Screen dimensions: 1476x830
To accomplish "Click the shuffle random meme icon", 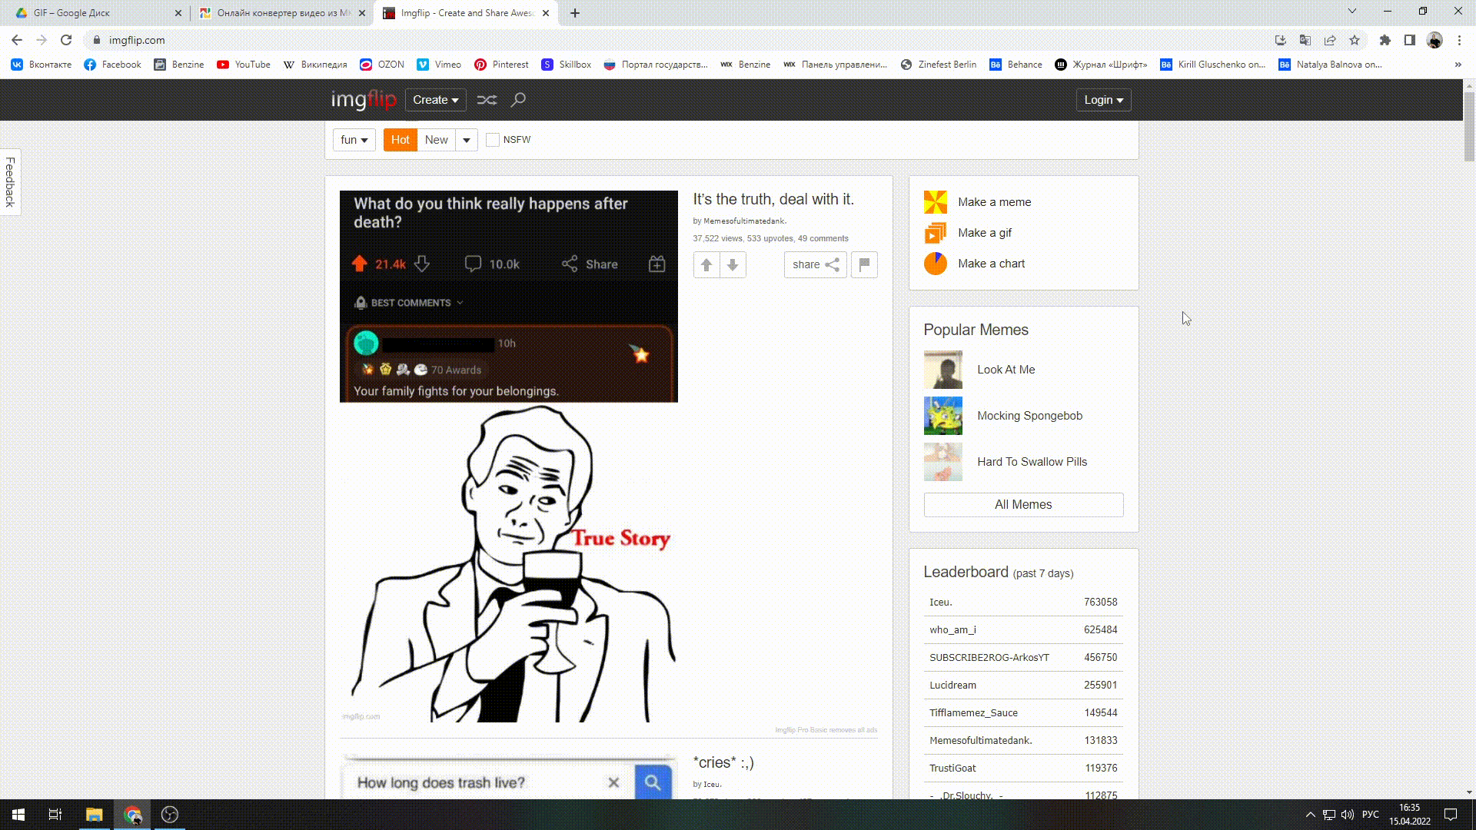I will click(487, 100).
